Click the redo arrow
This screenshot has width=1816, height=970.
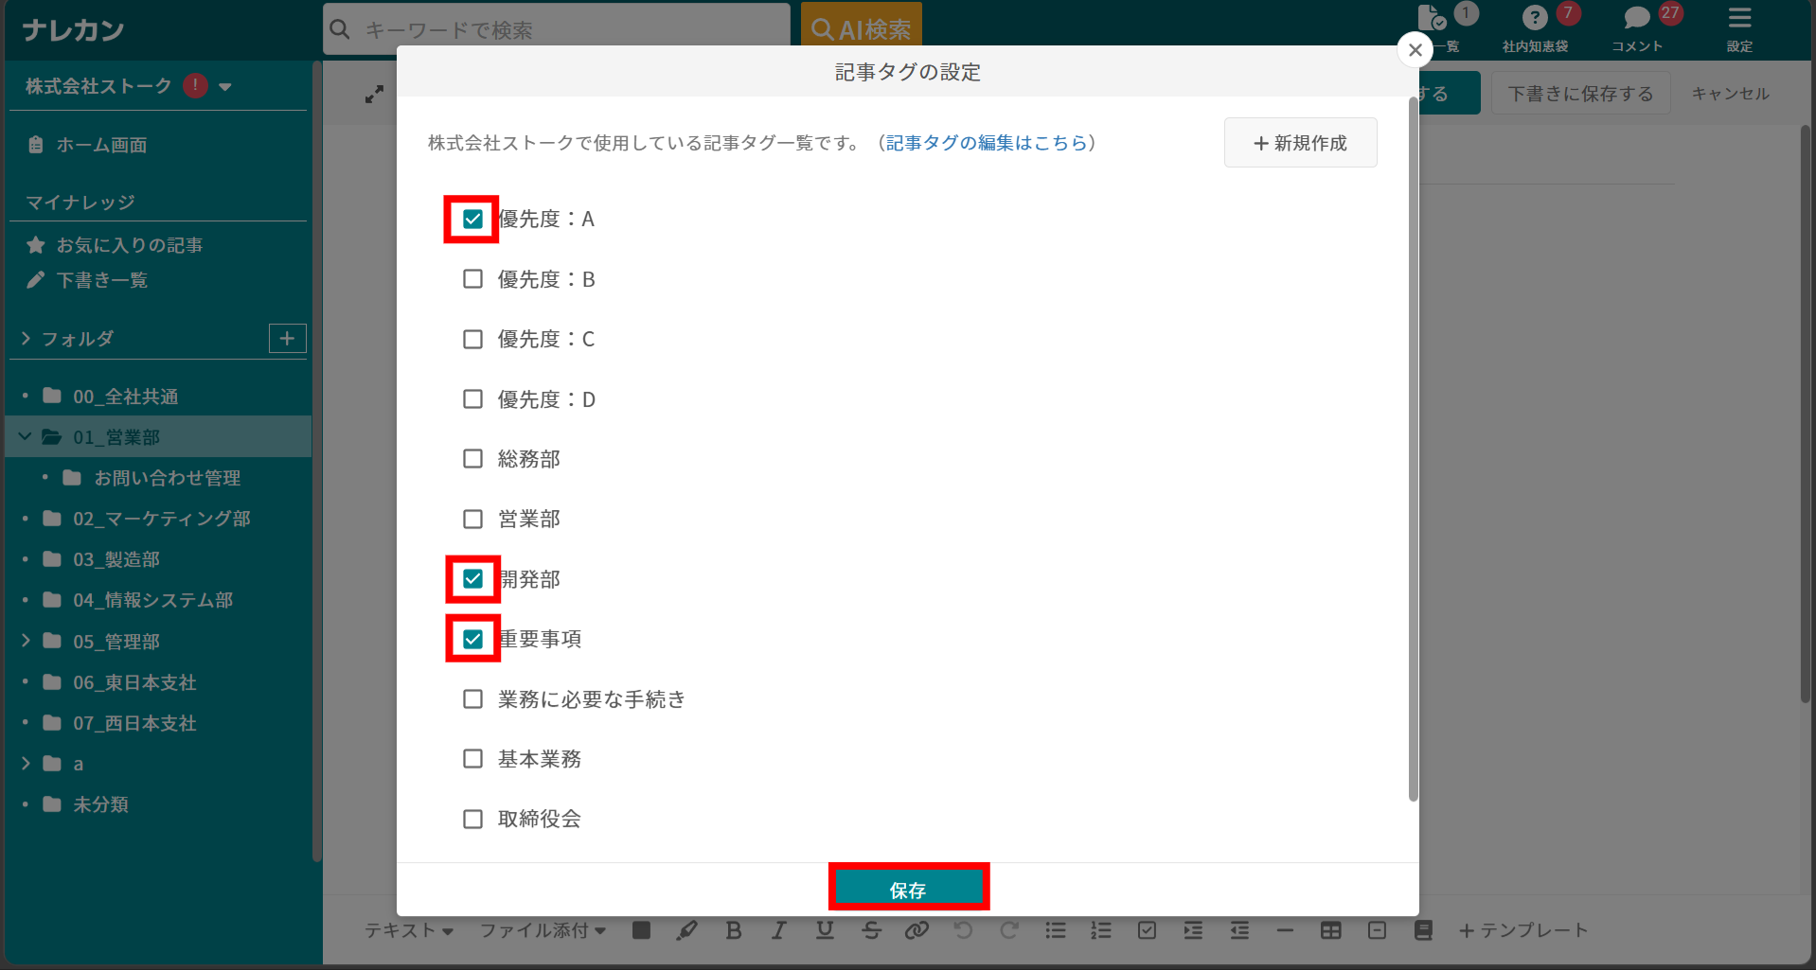tap(1009, 930)
